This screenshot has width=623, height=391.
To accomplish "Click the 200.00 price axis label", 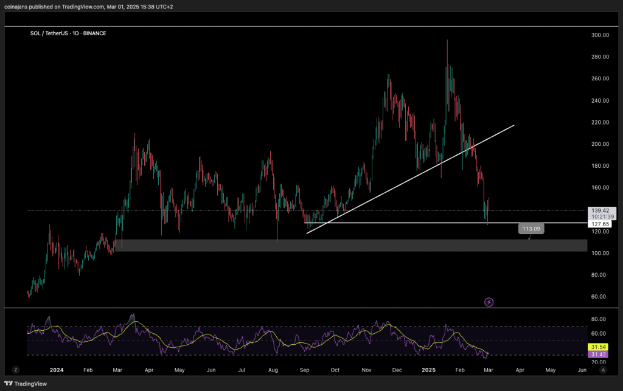I will [600, 144].
